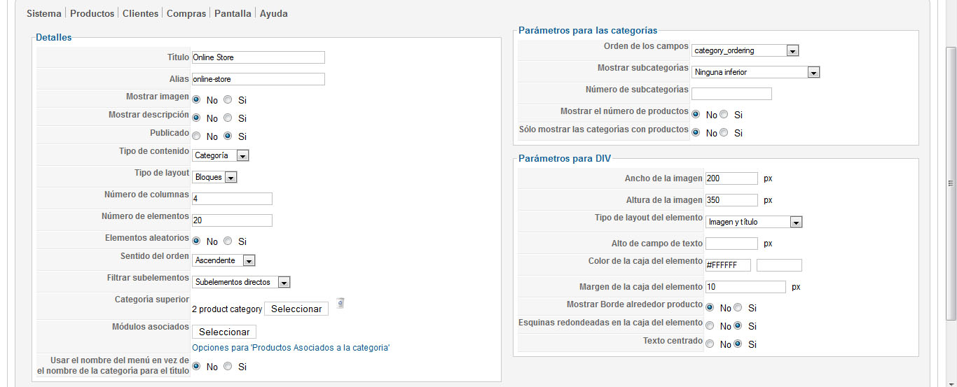Open the Productos menu
This screenshot has height=387, width=957.
(92, 13)
